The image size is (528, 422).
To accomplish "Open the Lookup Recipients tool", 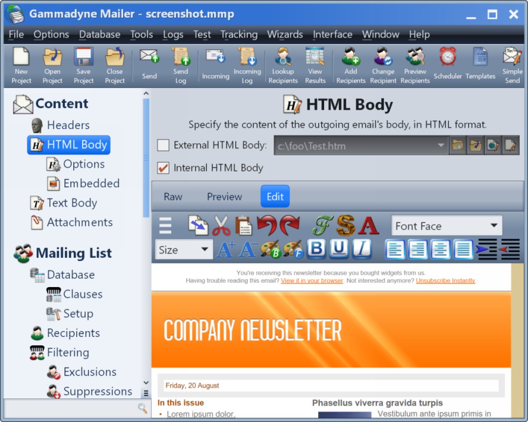I will (283, 62).
